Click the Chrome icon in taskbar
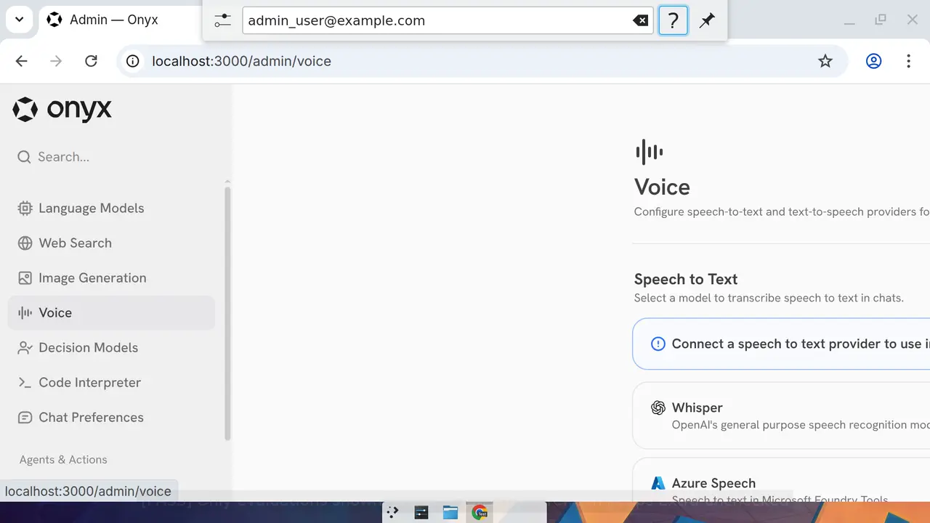930x523 pixels. 480,512
